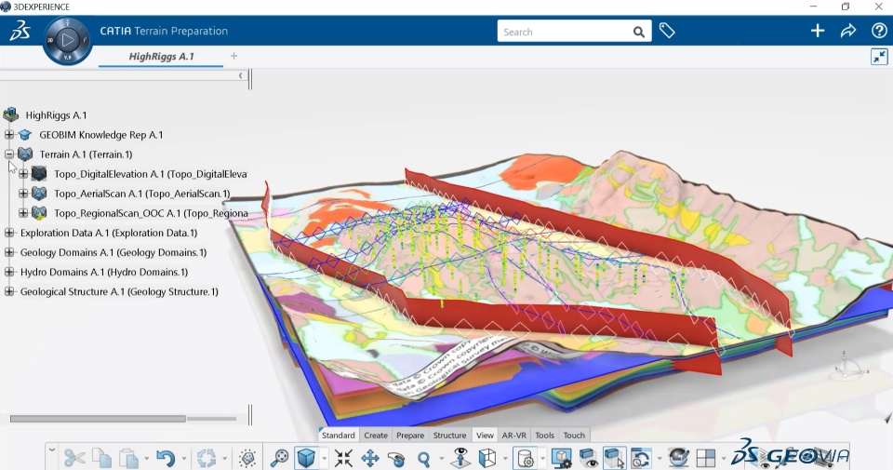893x470 pixels.
Task: Switch to the Structure toolbar tab
Action: (x=449, y=436)
